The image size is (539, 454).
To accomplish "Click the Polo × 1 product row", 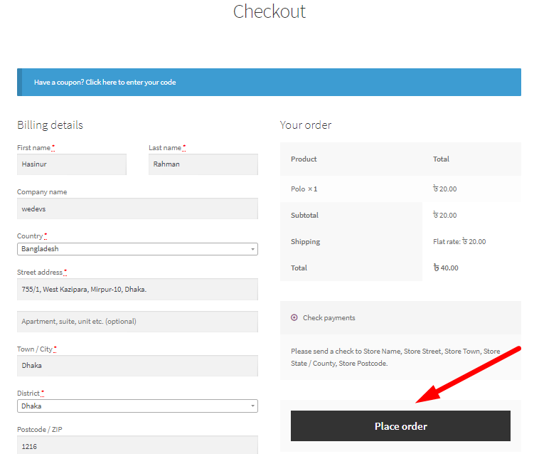I will [x=400, y=189].
